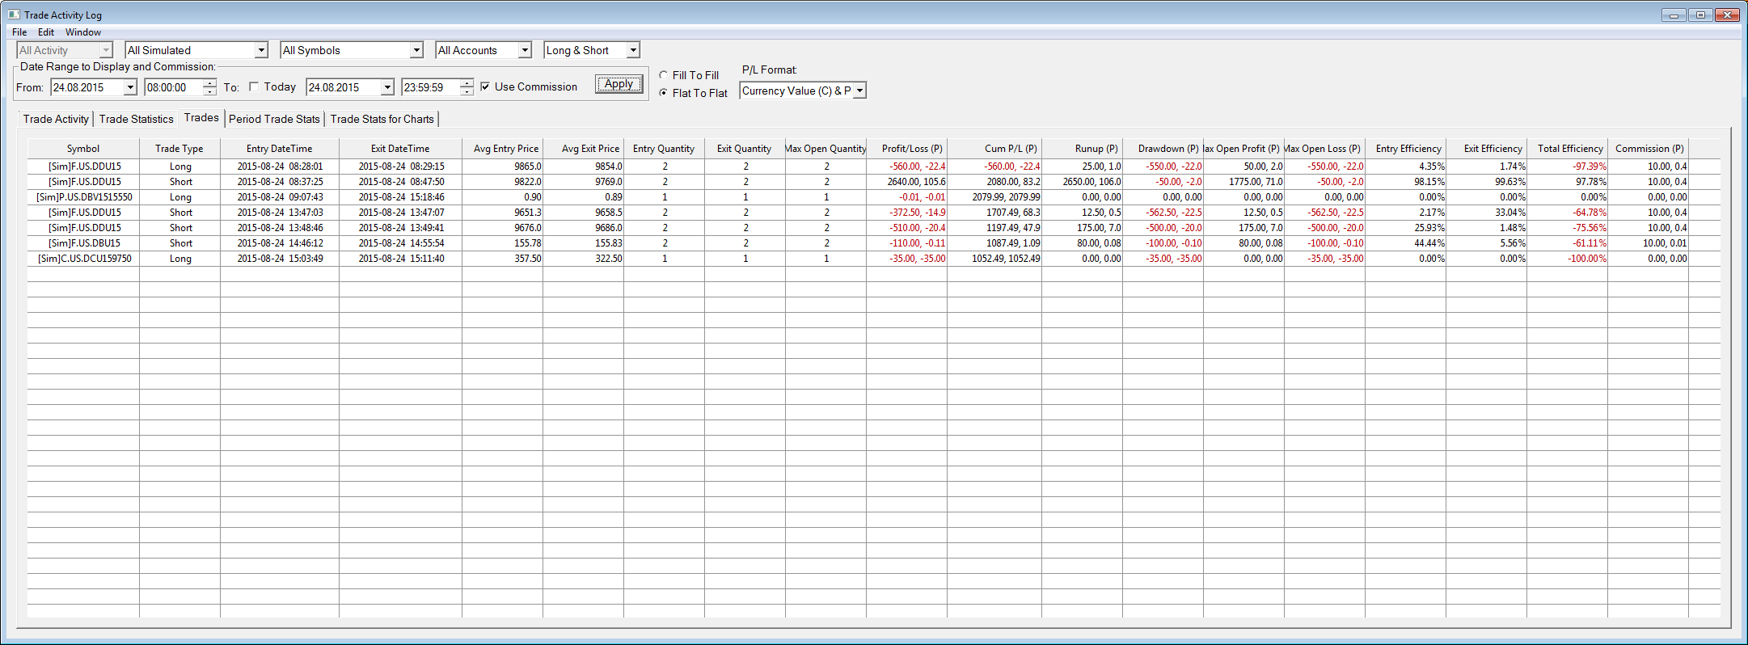Image resolution: width=1748 pixels, height=645 pixels.
Task: Switch to the Trade Statistics tab
Action: (x=136, y=119)
